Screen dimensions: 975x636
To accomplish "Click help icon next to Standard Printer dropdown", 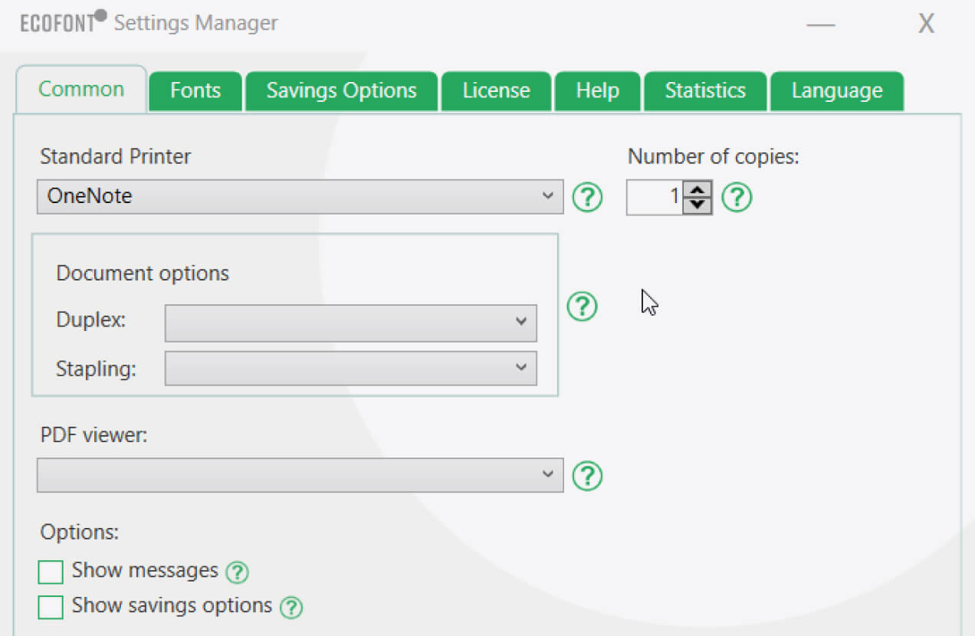I will coord(587,198).
